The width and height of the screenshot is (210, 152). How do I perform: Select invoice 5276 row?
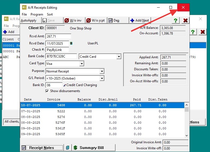(x=102, y=117)
